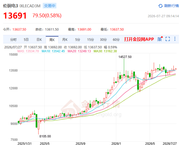Click the 15000 y-axis label
The image size is (180, 145).
[13, 54]
